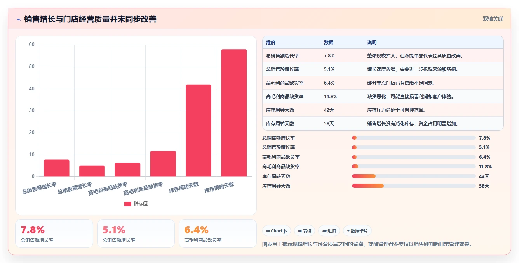Click the 销售增长没有消化库存 description
This screenshot has height=263, width=519.
coord(413,123)
